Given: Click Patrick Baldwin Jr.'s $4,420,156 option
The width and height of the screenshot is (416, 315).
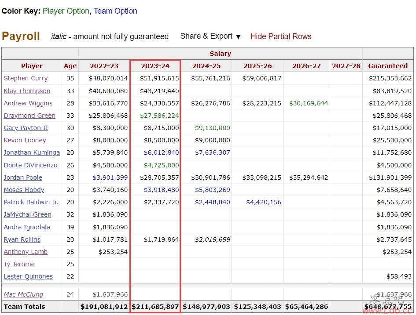Looking at the screenshot, I should [264, 202].
